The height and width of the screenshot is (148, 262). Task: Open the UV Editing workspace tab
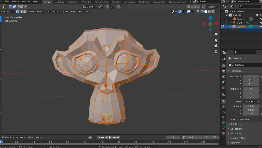click(x=86, y=2)
